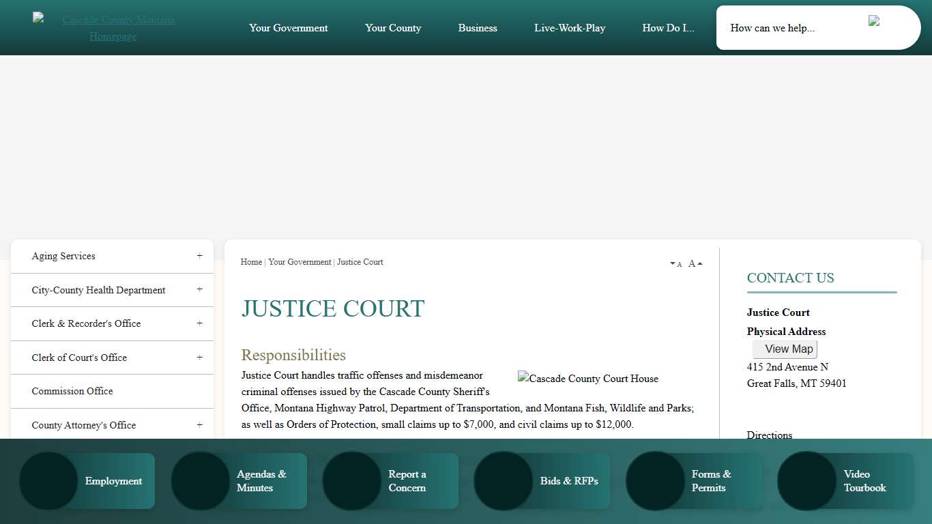Viewport: 932px width, 524px height.
Task: Expand the Aging Services section
Action: click(x=199, y=255)
